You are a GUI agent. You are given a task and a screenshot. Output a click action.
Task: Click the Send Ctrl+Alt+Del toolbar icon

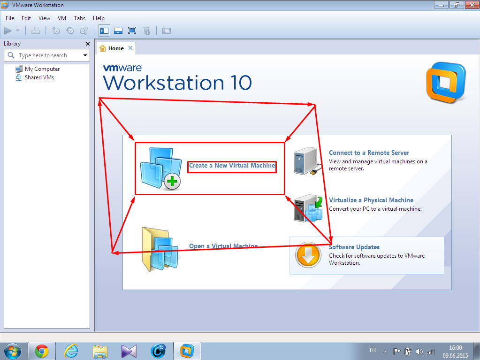36,31
